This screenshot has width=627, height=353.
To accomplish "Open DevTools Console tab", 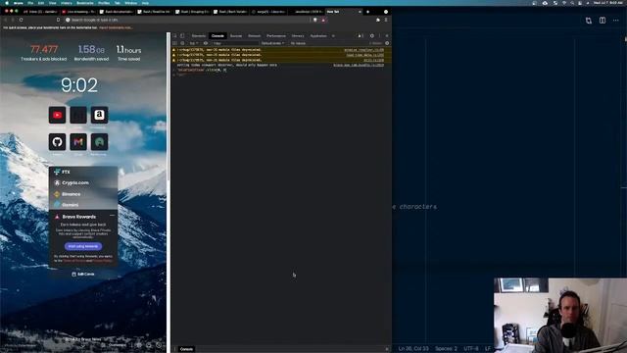I will click(x=217, y=36).
